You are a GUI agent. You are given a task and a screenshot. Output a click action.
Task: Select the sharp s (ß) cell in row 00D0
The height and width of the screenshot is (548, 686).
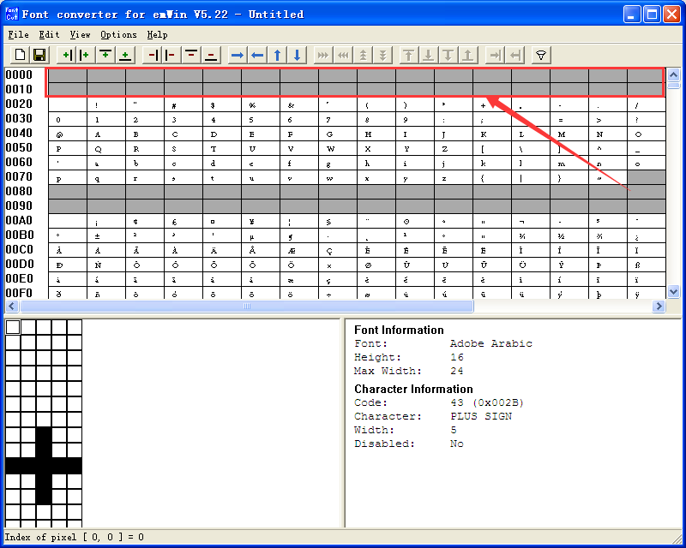pos(647,265)
